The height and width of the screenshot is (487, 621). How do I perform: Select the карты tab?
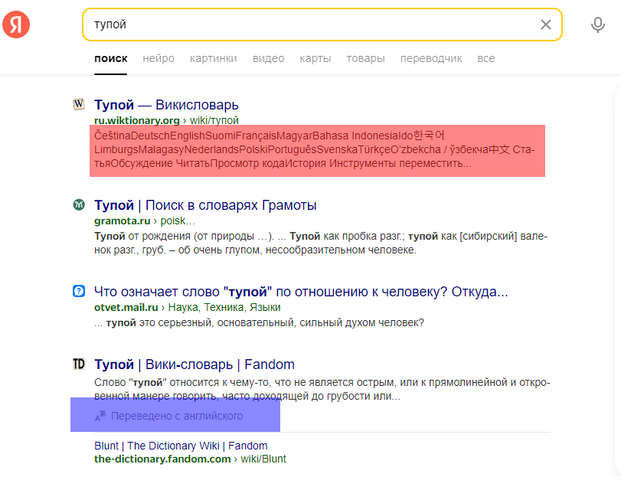(315, 58)
